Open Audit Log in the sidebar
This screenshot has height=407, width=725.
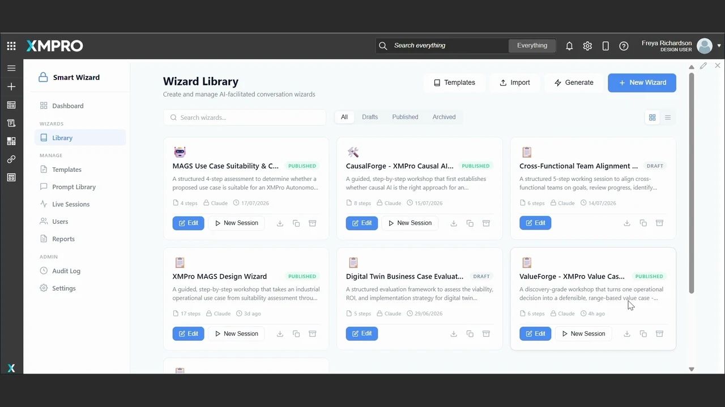(80, 271)
